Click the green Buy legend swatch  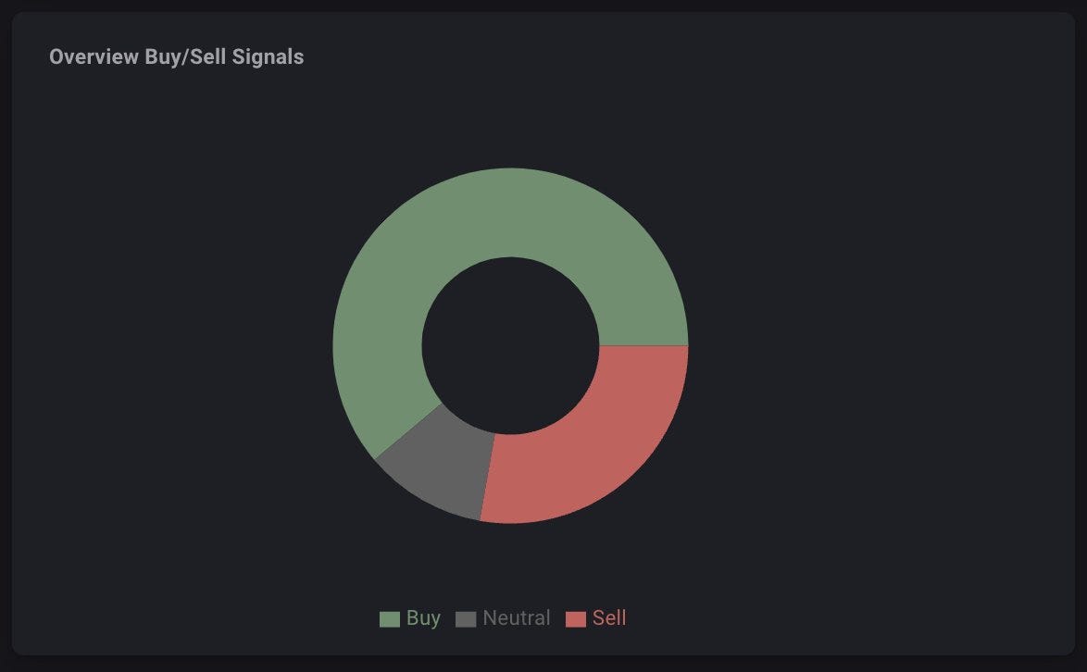pos(389,619)
